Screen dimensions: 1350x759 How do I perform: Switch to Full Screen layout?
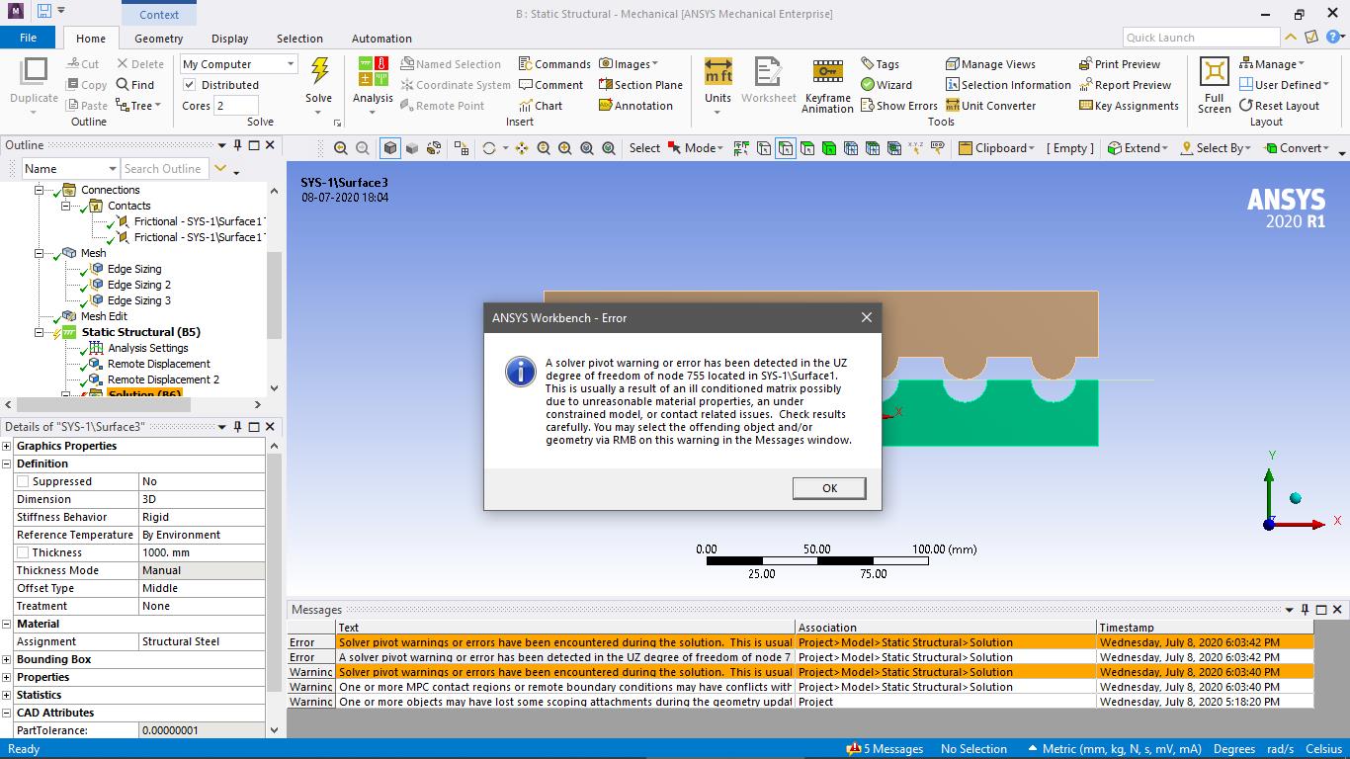coord(1214,71)
